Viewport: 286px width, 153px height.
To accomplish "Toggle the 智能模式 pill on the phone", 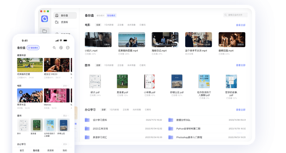I will point(33,48).
